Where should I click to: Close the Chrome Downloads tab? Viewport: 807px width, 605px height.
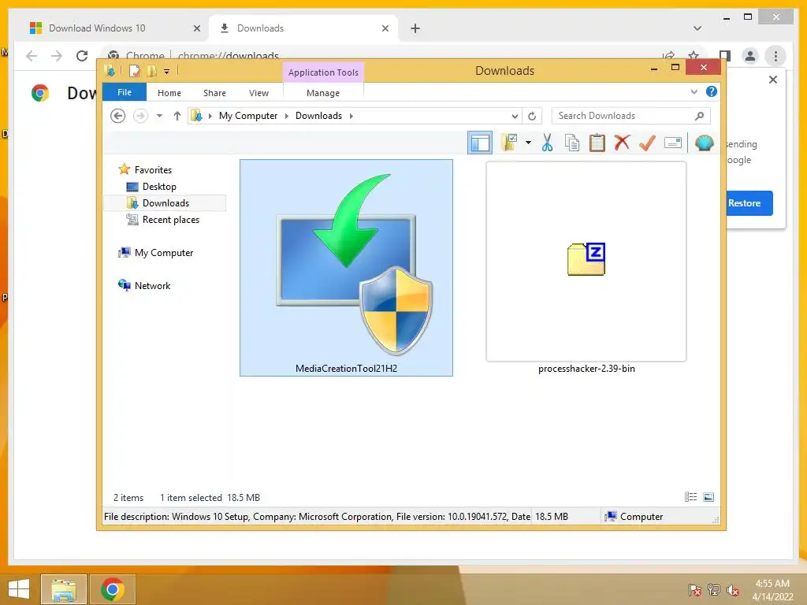tap(385, 28)
